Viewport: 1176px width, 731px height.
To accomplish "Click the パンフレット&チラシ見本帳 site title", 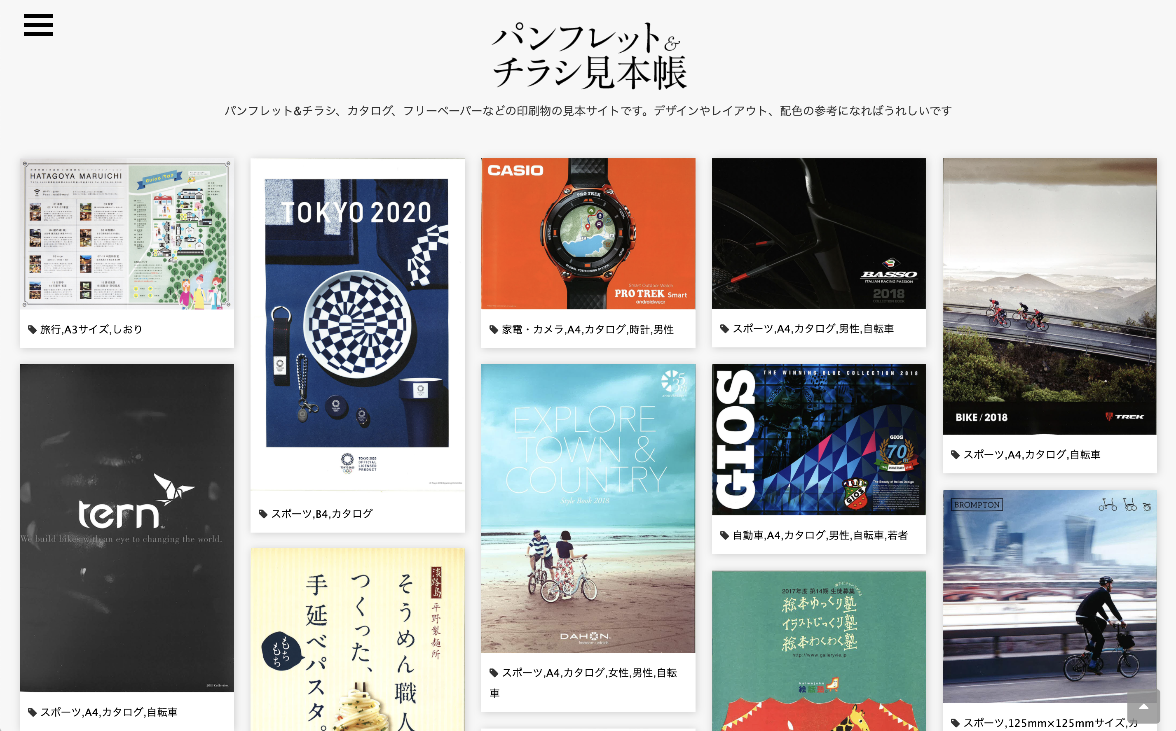I will click(x=588, y=56).
